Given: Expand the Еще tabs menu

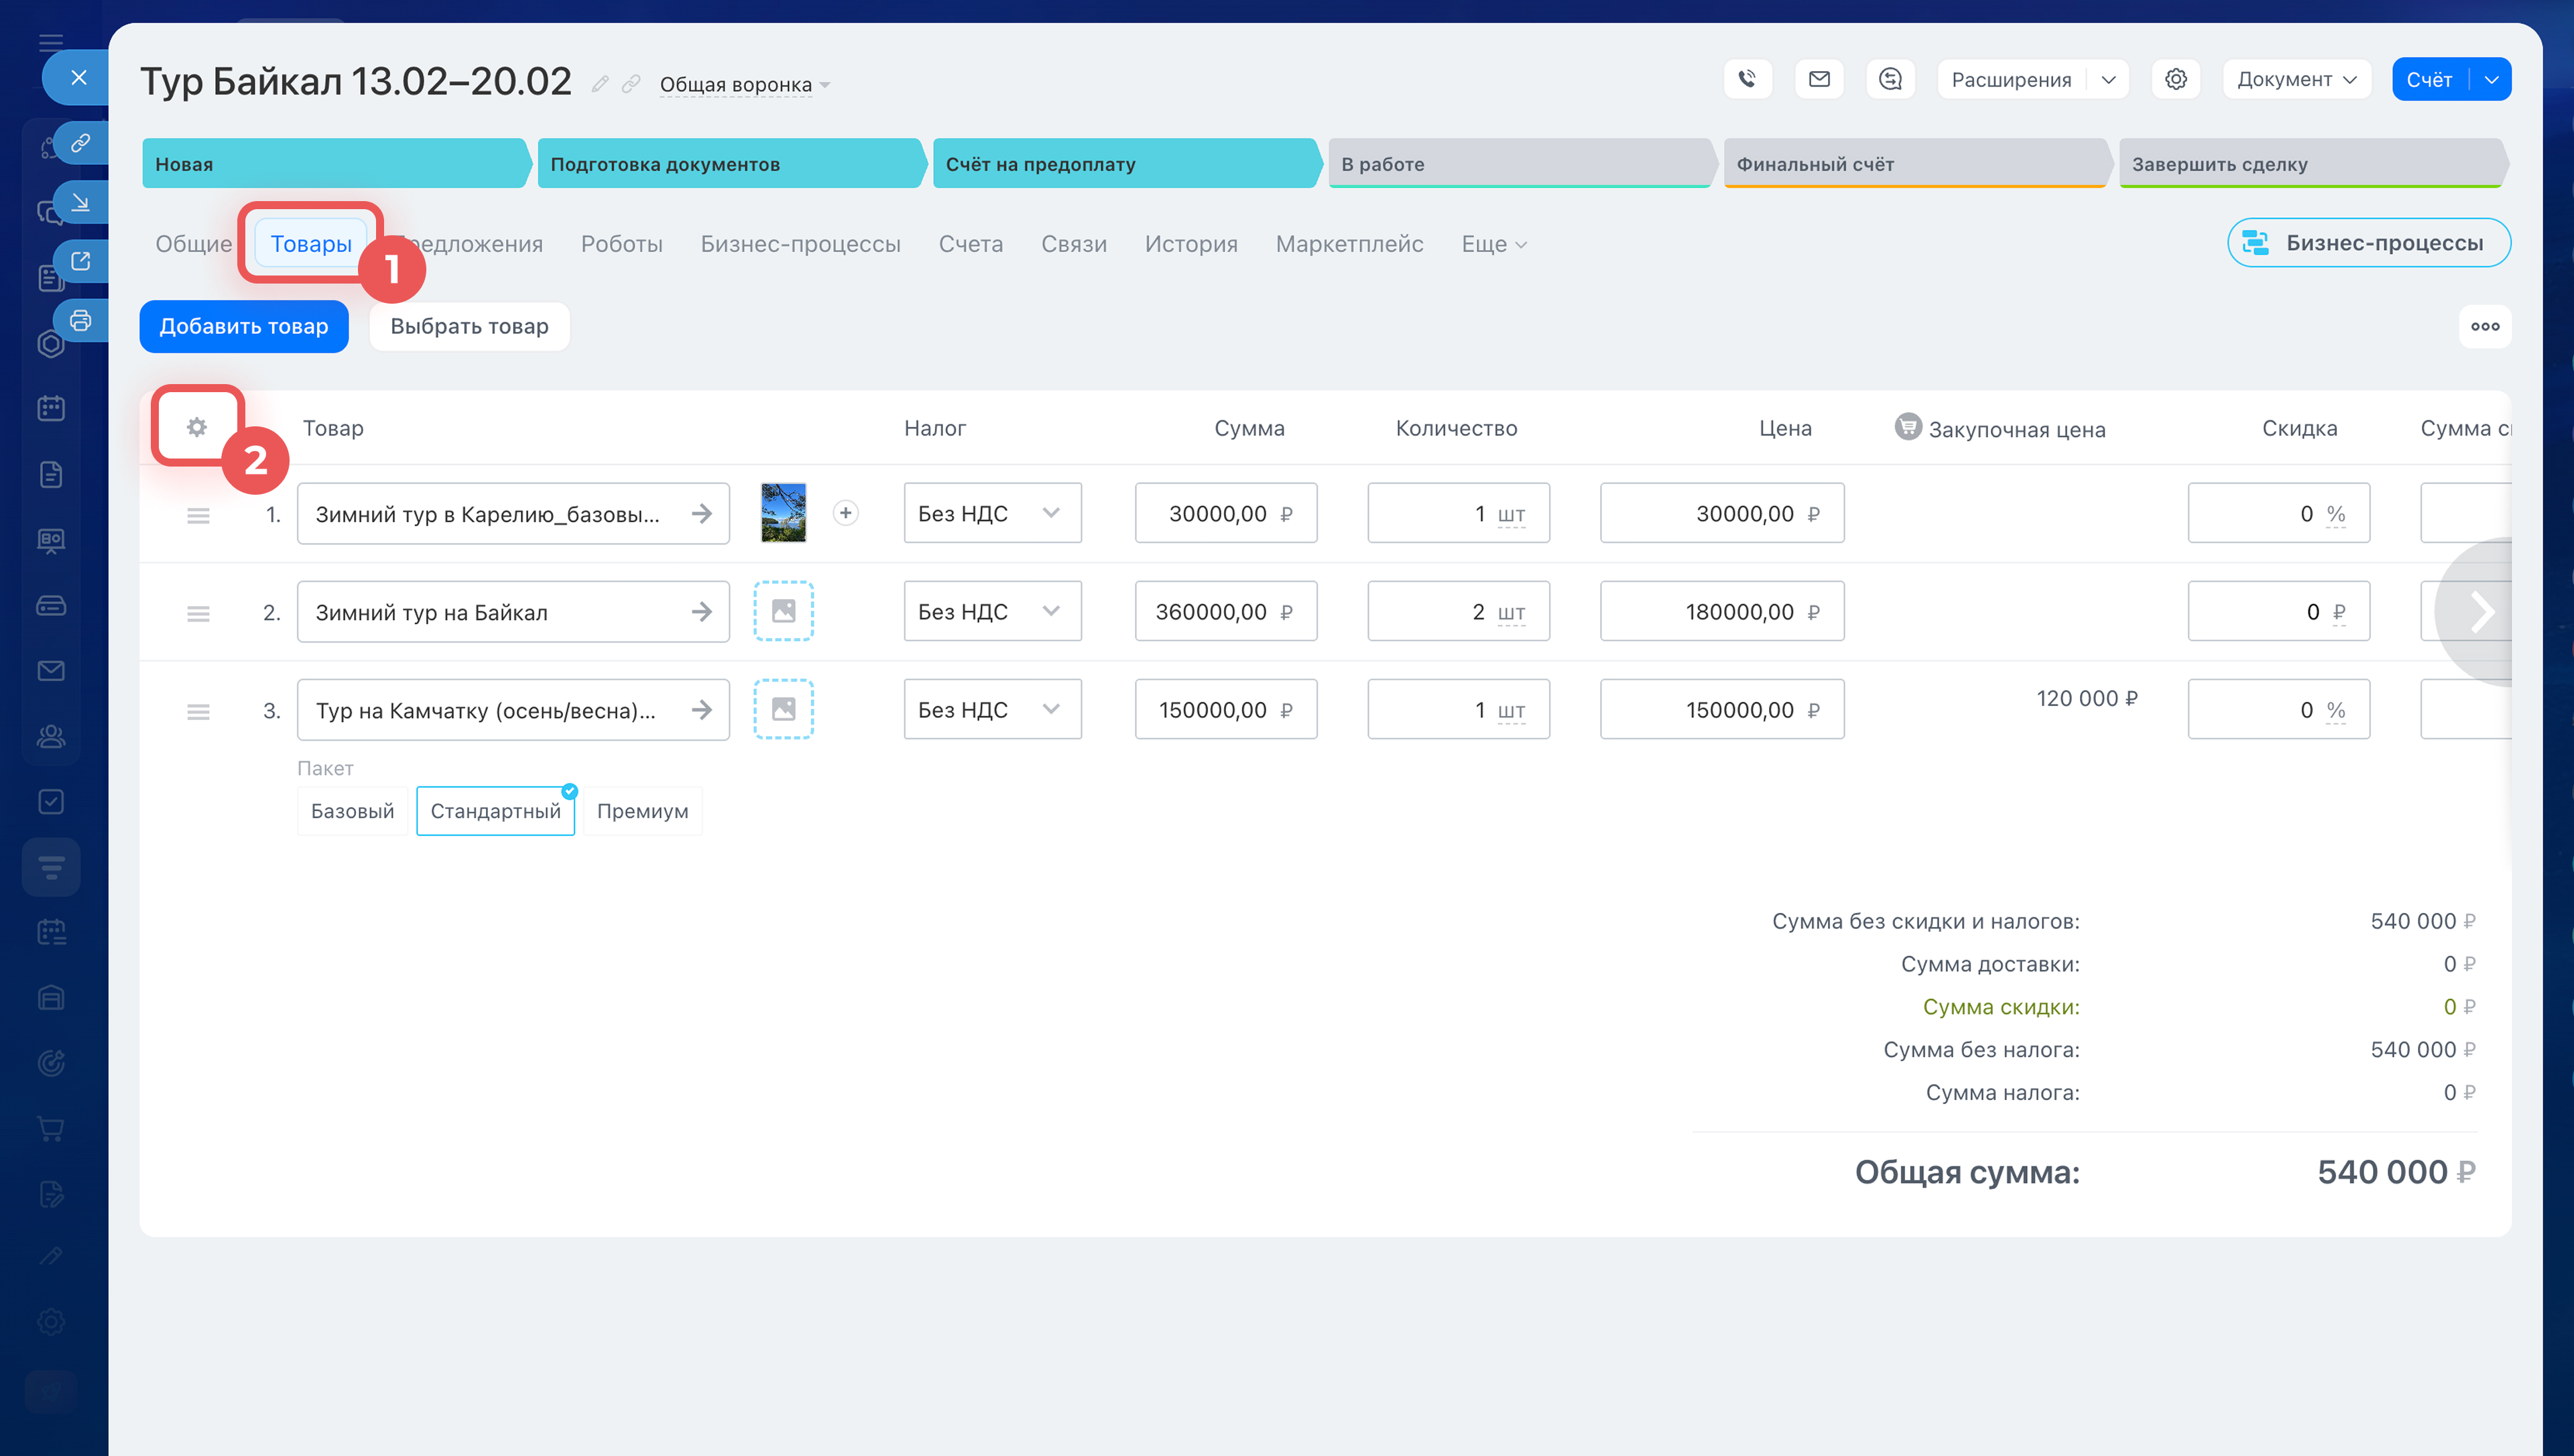Looking at the screenshot, I should [1493, 244].
